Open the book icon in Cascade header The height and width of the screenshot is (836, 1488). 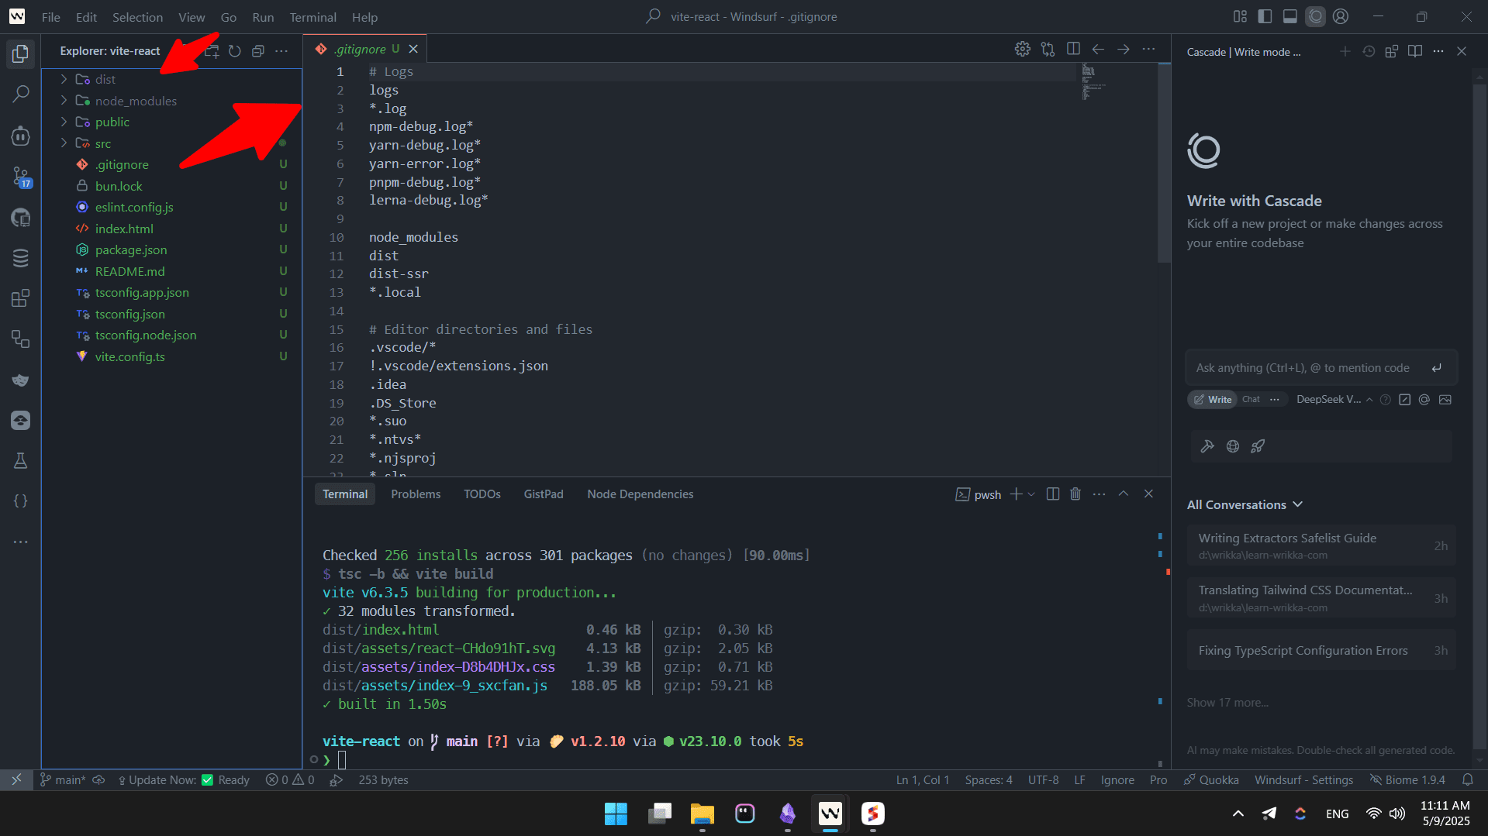(x=1415, y=51)
